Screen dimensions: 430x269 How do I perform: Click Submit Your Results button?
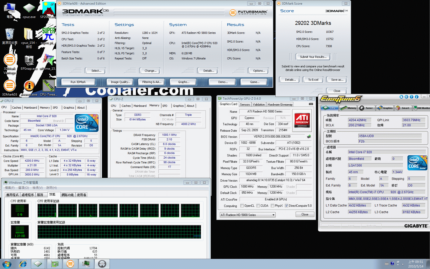pos(313,57)
